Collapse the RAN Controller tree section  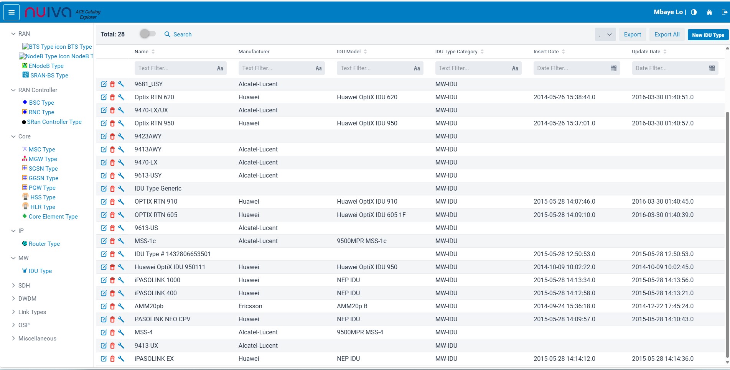click(x=13, y=90)
